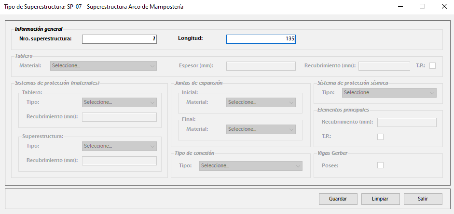Click the Nro. superestructura input field
The height and width of the screenshot is (214, 454).
[x=119, y=39]
